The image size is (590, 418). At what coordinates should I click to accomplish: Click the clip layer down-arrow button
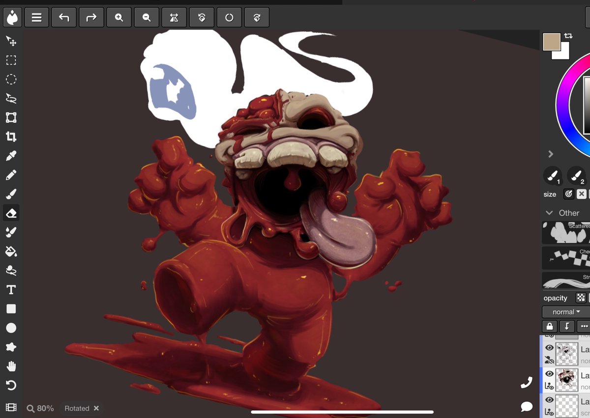click(566, 326)
